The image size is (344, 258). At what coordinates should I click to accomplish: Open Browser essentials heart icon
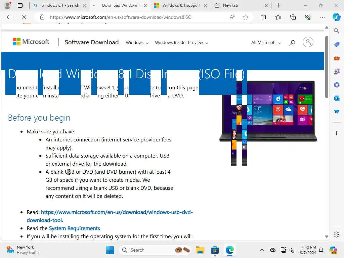tap(308, 17)
